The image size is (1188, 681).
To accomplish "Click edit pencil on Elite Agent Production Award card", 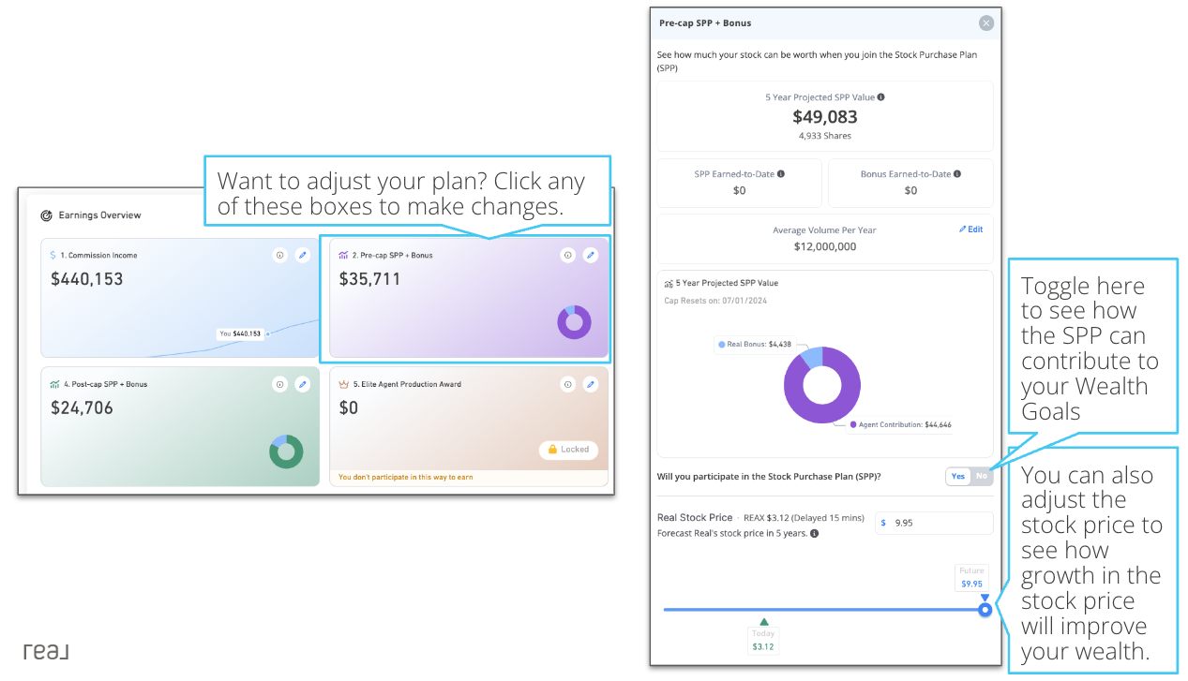I will tap(590, 384).
